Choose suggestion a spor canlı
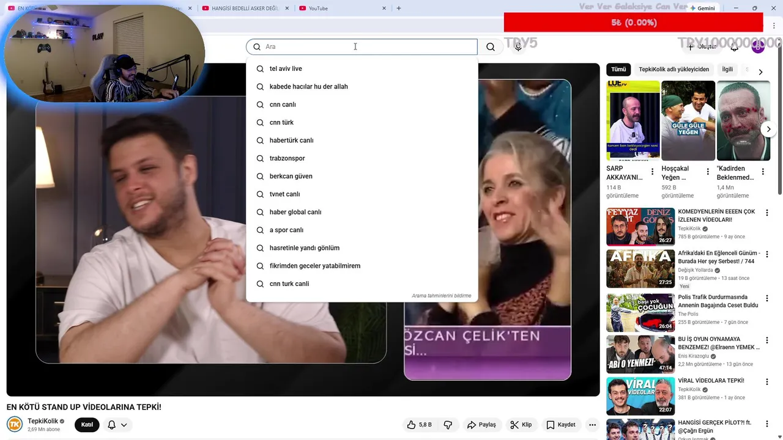This screenshot has width=783, height=440. pos(362,230)
